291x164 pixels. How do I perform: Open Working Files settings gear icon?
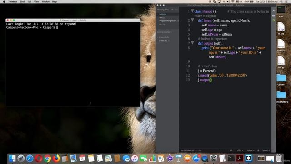click(172, 10)
